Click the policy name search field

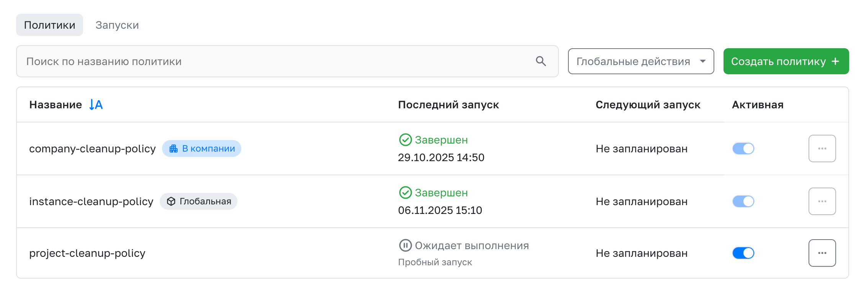tap(268, 61)
